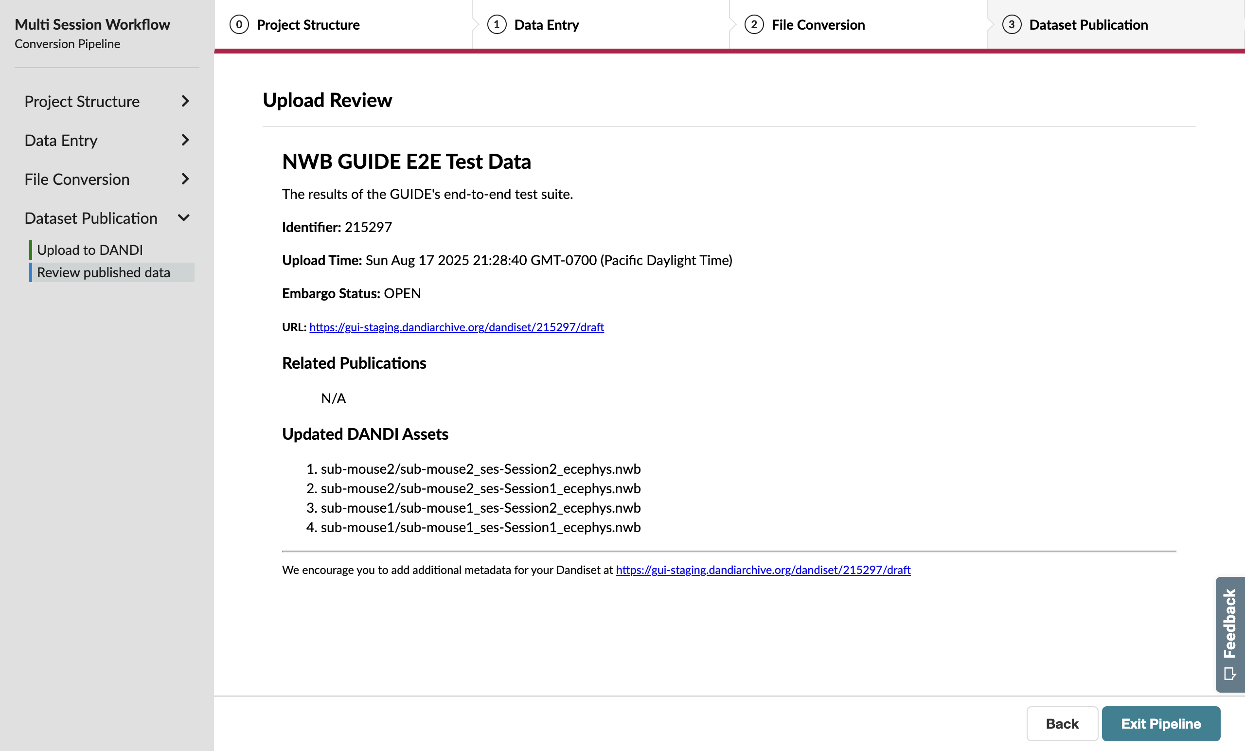The image size is (1245, 751).
Task: Go to Upload to DANDI page
Action: [112, 250]
